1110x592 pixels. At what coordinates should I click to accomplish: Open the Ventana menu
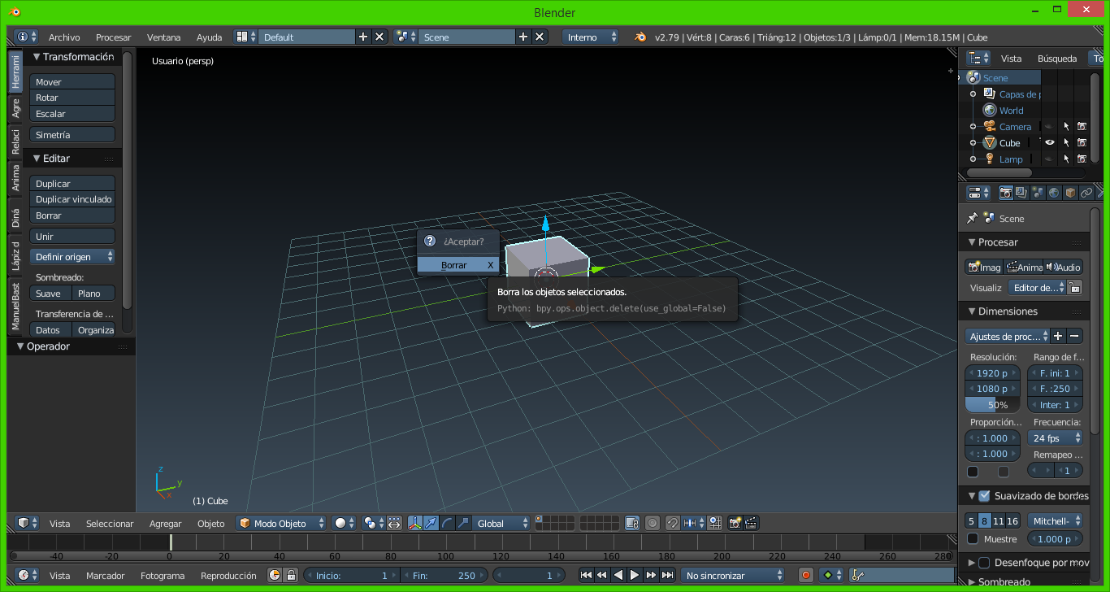click(163, 37)
